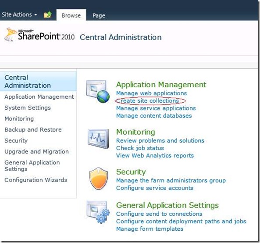Image resolution: width=260 pixels, height=243 pixels.
Task: Click Manage content databases link
Action: point(154,116)
